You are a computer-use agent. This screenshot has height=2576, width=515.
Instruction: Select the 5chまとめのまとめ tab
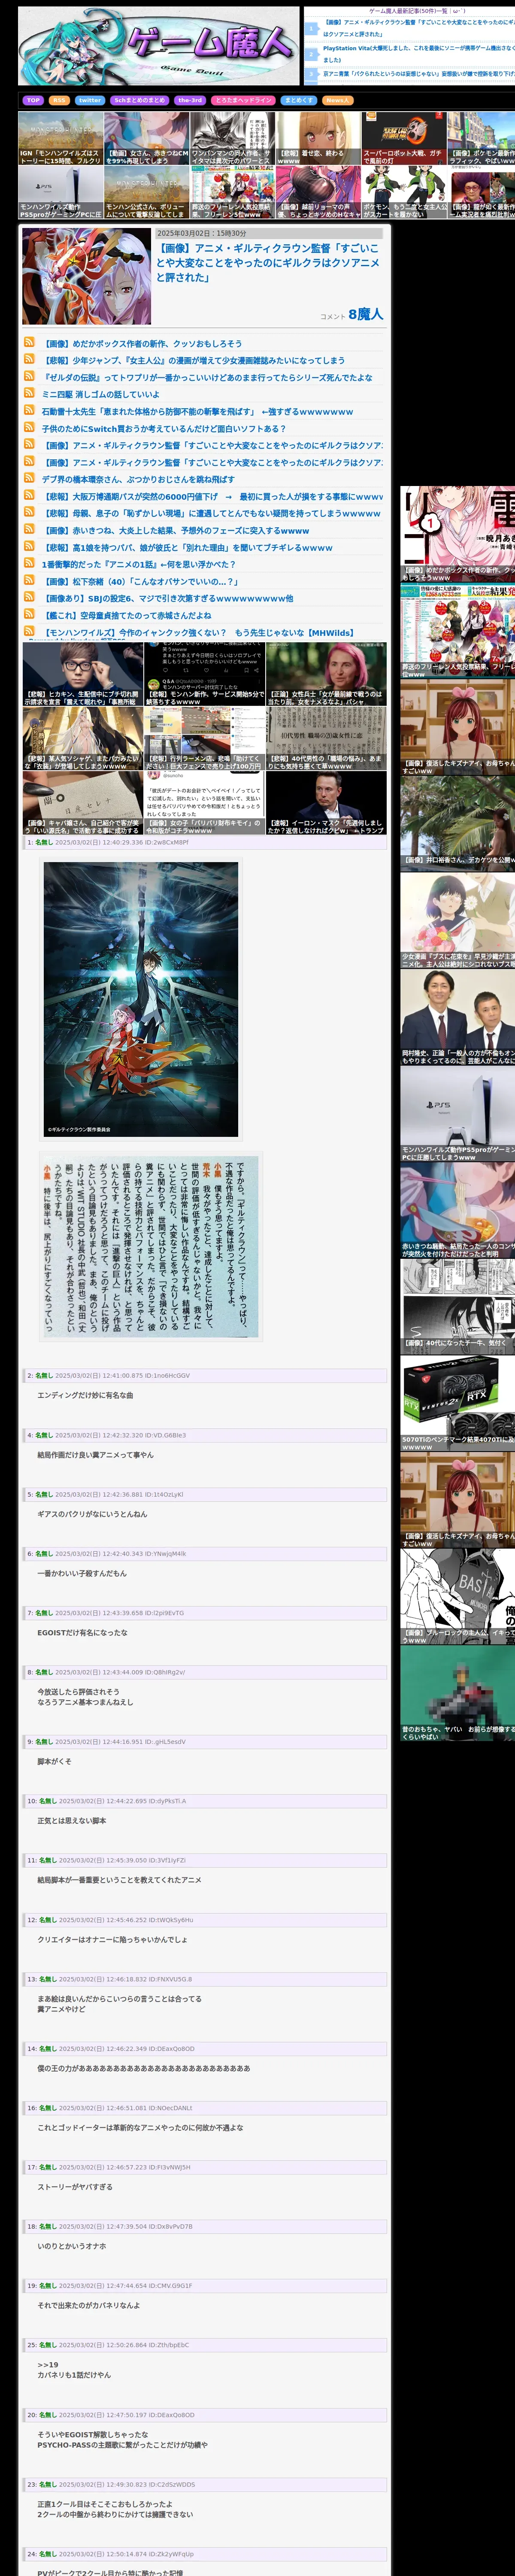click(139, 100)
